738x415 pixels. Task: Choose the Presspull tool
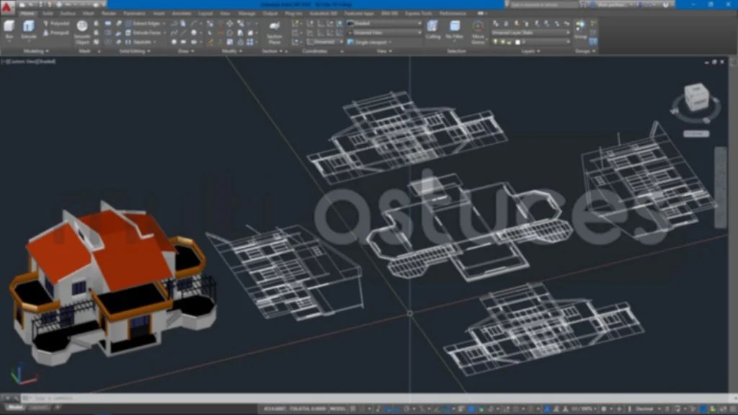point(56,33)
